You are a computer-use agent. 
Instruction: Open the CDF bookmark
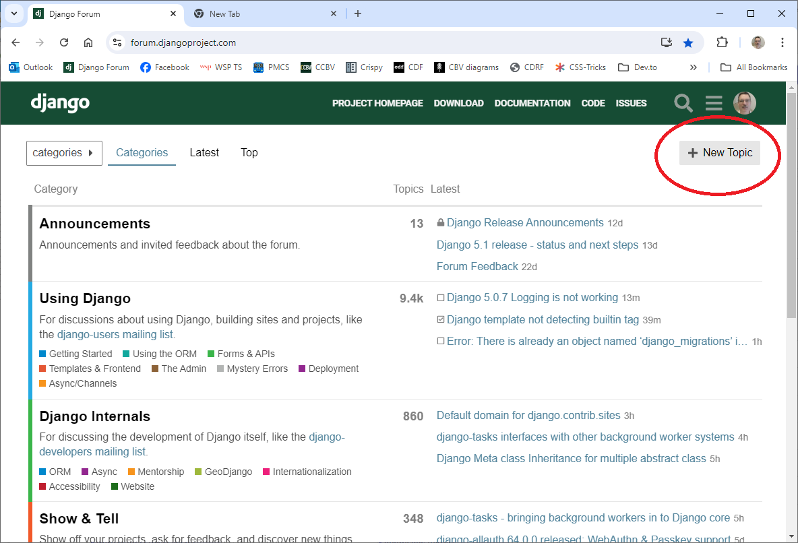(408, 67)
